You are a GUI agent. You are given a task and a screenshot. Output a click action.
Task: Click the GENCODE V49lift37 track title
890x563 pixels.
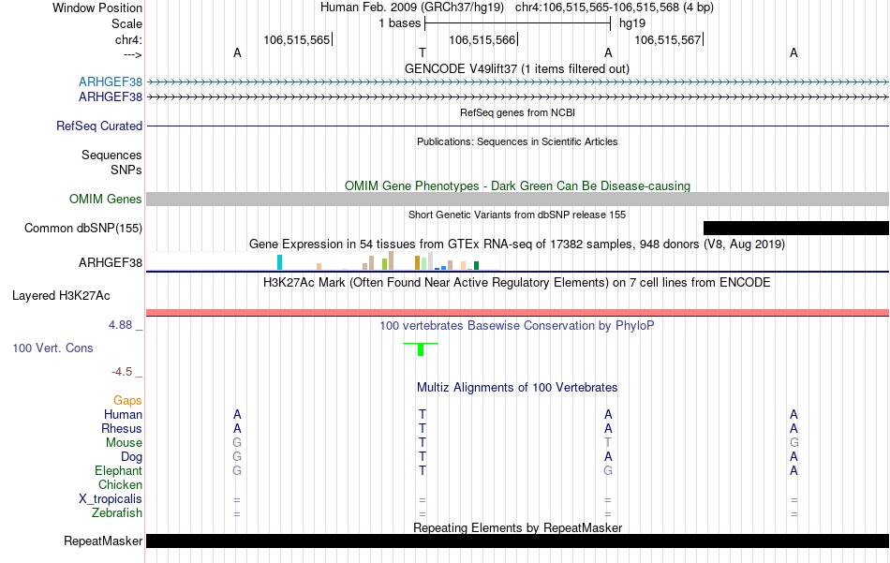[516, 68]
